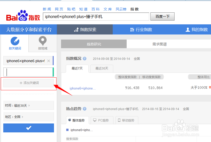Click the 510,864 mobile index value
Image resolution: width=211 pixels, height=142 pixels.
click(156, 88)
